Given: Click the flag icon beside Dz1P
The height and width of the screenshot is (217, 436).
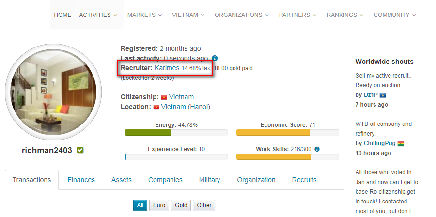Looking at the screenshot, I should click(383, 95).
